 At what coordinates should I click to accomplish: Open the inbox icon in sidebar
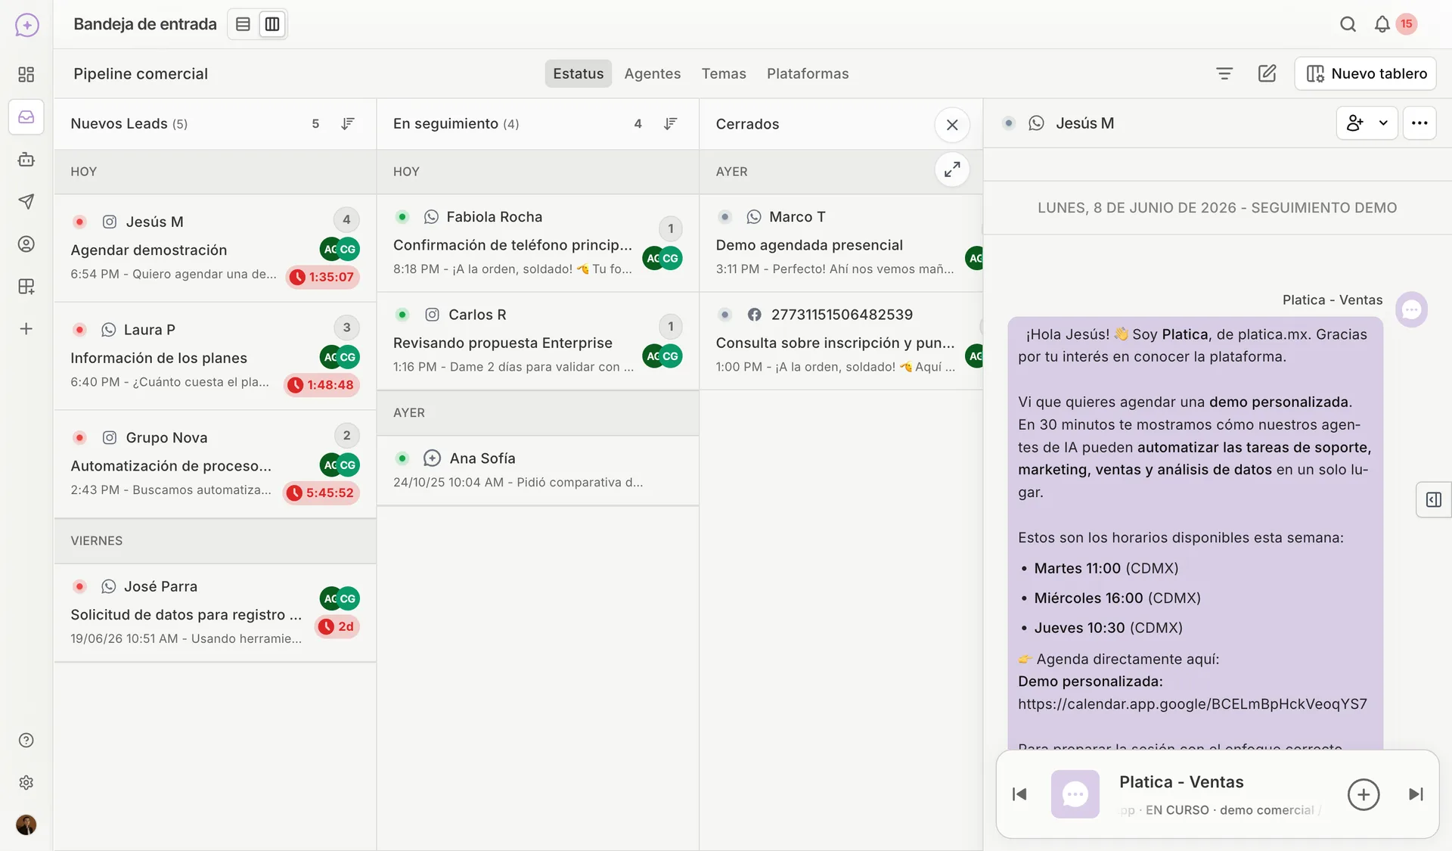(x=26, y=117)
